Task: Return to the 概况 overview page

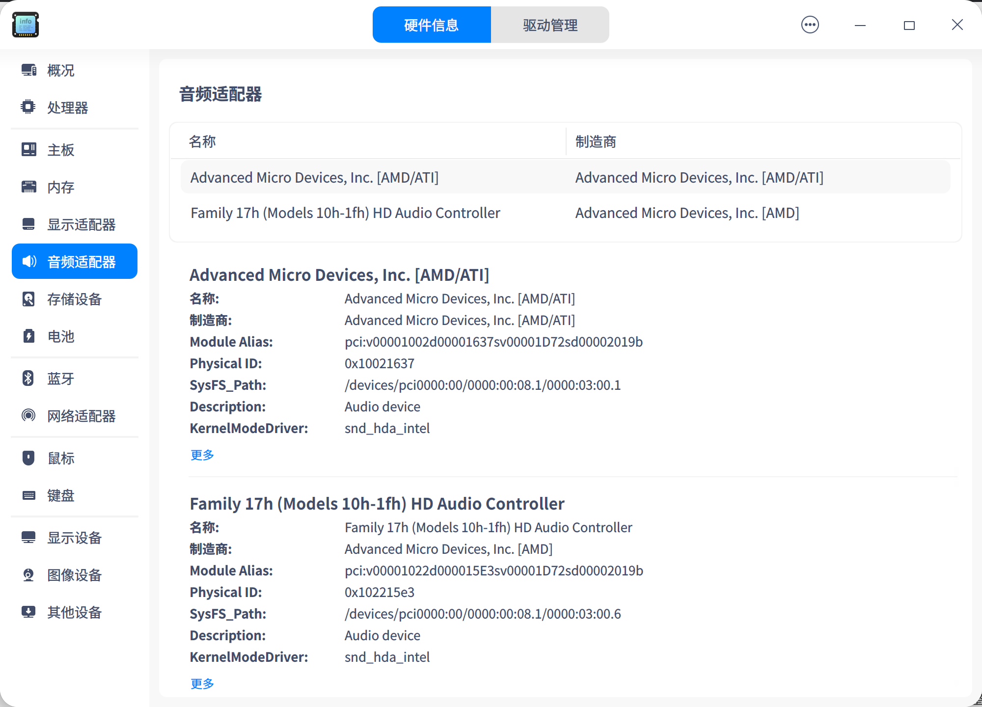Action: (60, 71)
